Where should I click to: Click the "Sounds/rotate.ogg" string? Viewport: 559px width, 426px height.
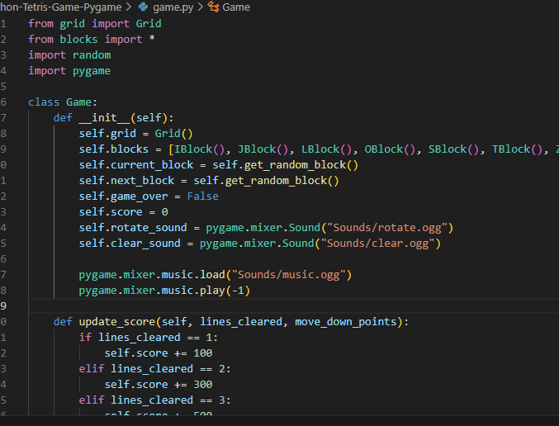pos(394,228)
